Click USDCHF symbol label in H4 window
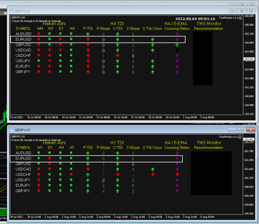The height and width of the screenshot is (224, 259). pos(23,56)
